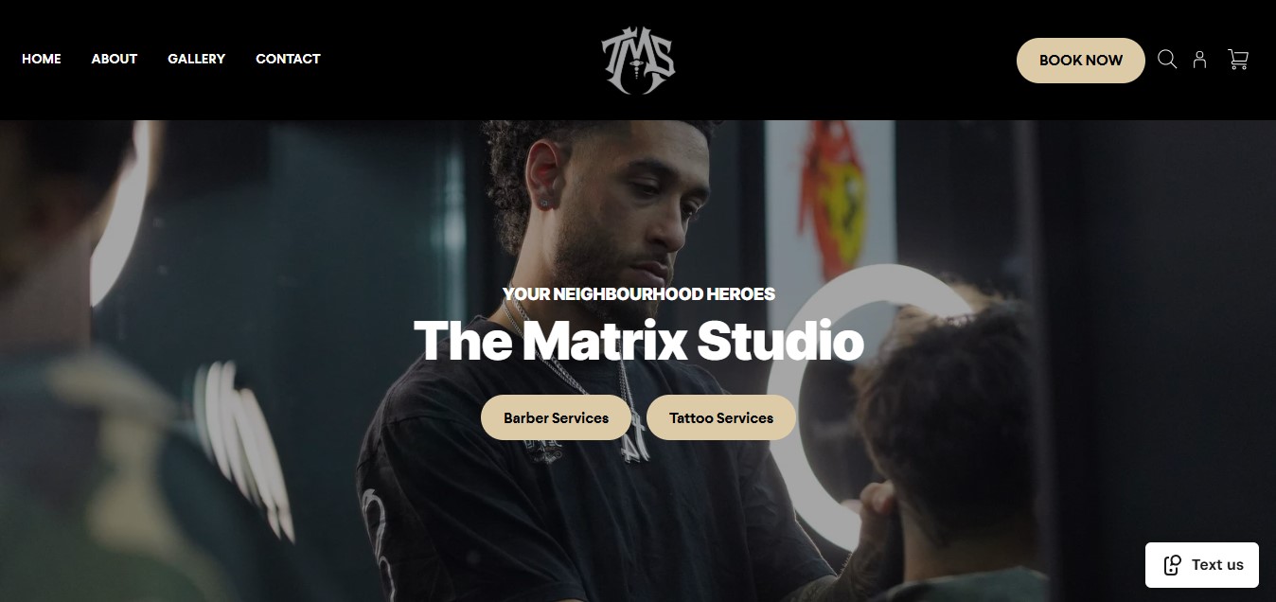Open the search magnifier icon

1167,60
